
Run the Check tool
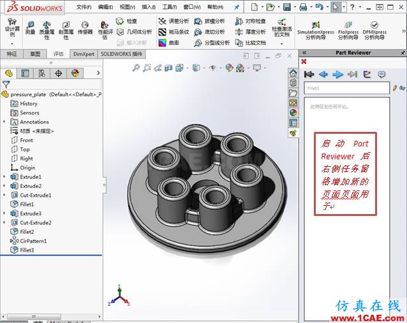pyautogui.click(x=126, y=21)
